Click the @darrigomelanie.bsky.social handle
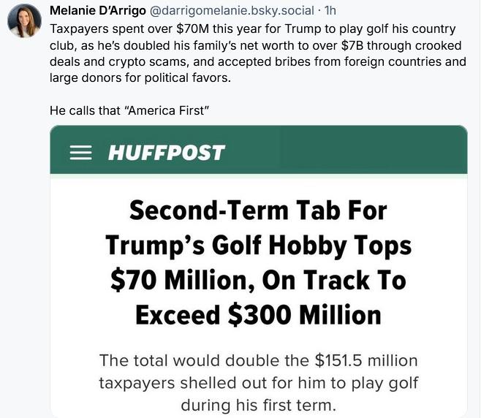Image resolution: width=481 pixels, height=418 pixels. 232,10
